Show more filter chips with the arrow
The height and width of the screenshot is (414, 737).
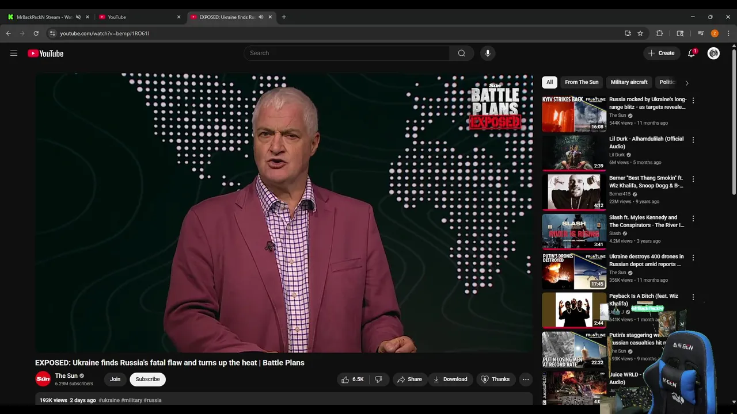[x=686, y=83]
